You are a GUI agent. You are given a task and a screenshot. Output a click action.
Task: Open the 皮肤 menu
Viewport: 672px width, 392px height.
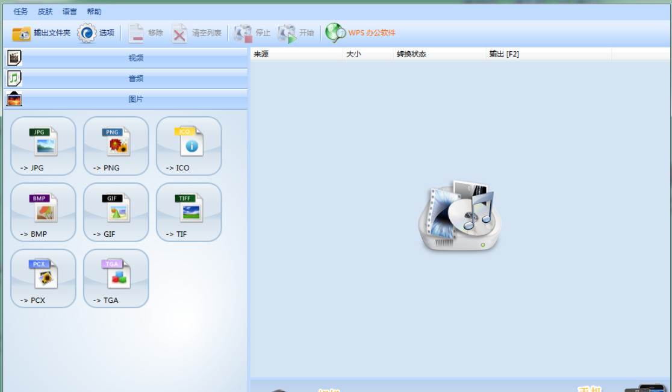pyautogui.click(x=45, y=11)
